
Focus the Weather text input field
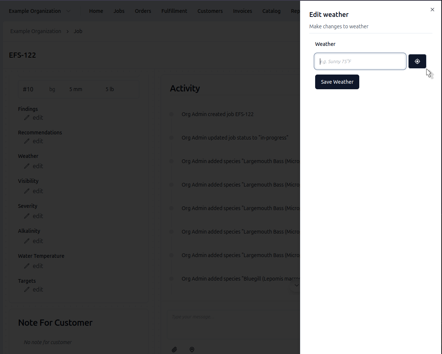pyautogui.click(x=360, y=61)
